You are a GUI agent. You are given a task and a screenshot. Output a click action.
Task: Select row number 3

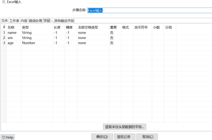pyautogui.click(x=4, y=43)
